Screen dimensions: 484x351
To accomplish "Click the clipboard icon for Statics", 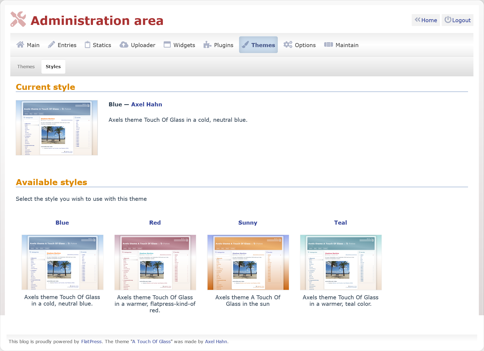I will pyautogui.click(x=87, y=45).
